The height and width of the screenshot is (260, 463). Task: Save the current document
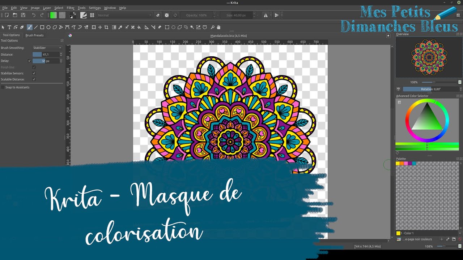click(23, 15)
